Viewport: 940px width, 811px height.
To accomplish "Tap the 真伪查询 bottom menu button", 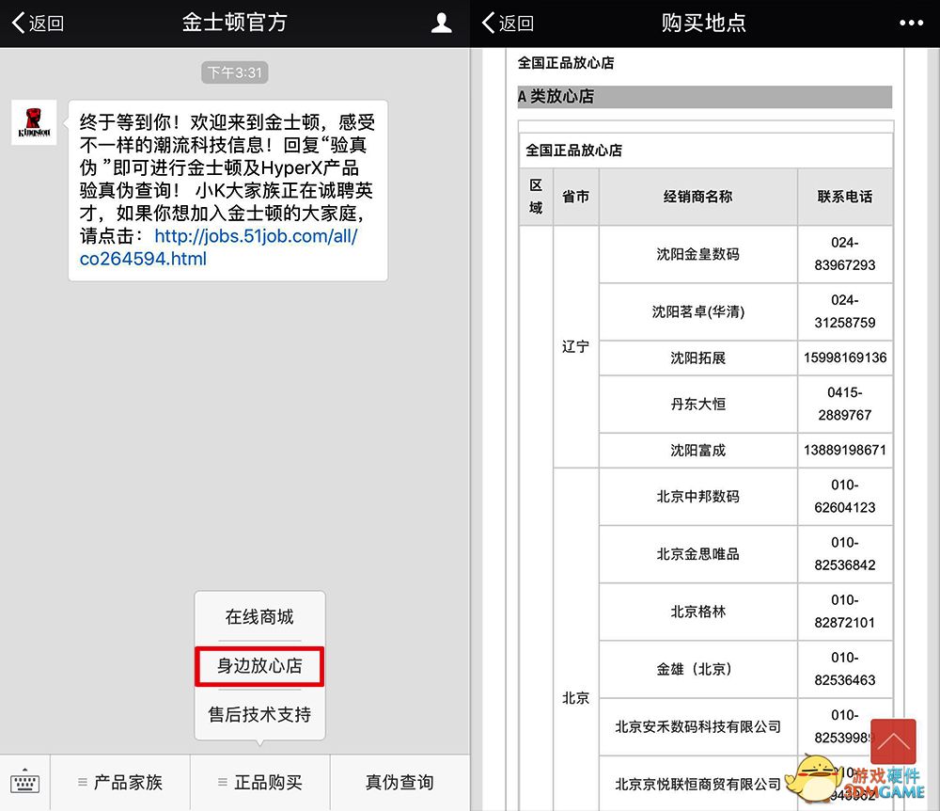I will click(x=399, y=782).
